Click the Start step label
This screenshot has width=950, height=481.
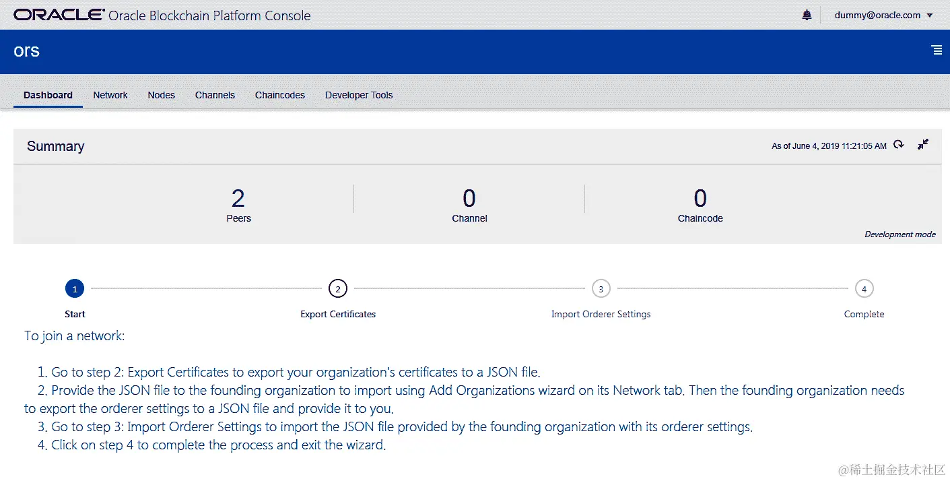click(75, 314)
